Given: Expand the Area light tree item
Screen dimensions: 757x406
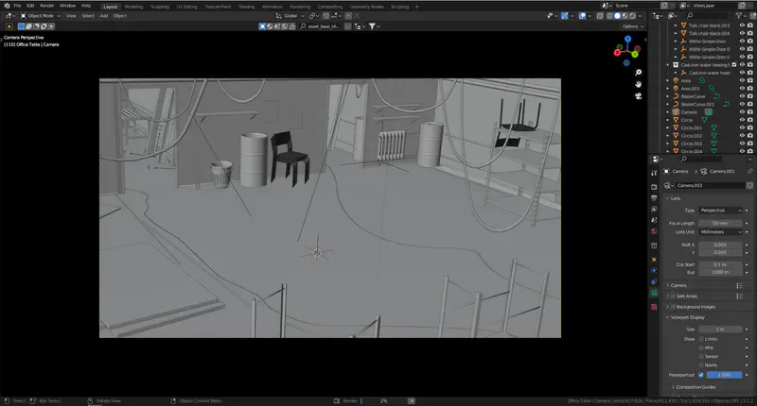Looking at the screenshot, I should tap(668, 81).
